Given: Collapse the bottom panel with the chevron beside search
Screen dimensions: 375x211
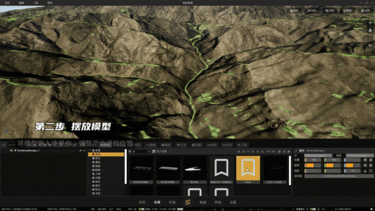Looking at the screenshot, I should (x=4, y=145).
